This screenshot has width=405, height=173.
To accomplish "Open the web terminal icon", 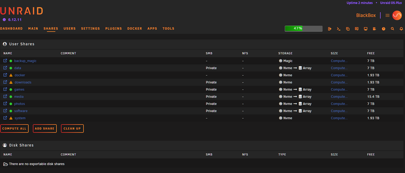I will tap(339, 29).
